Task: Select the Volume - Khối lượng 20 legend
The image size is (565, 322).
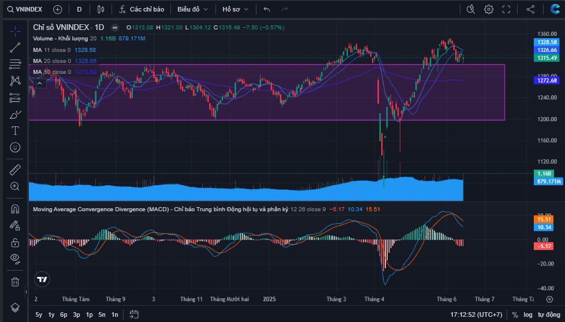Action: point(65,39)
